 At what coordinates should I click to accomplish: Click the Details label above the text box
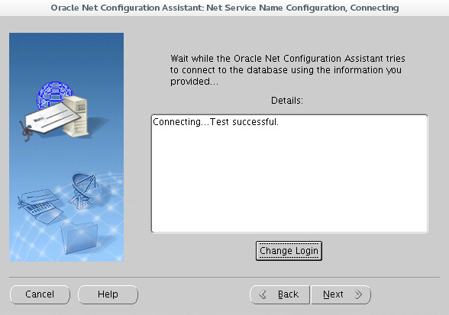pos(287,101)
